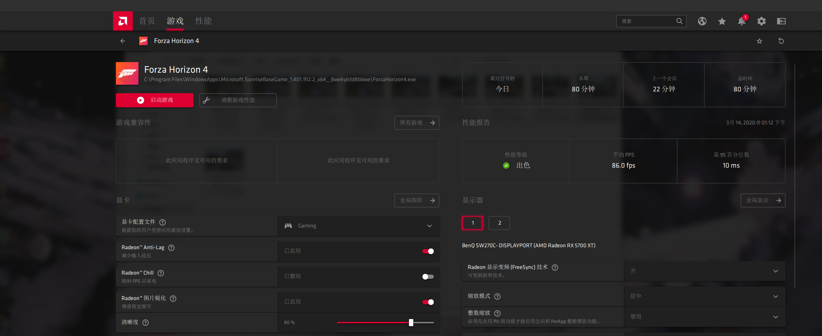The height and width of the screenshot is (336, 822).
Task: Switch to the 性能 tab
Action: [203, 21]
